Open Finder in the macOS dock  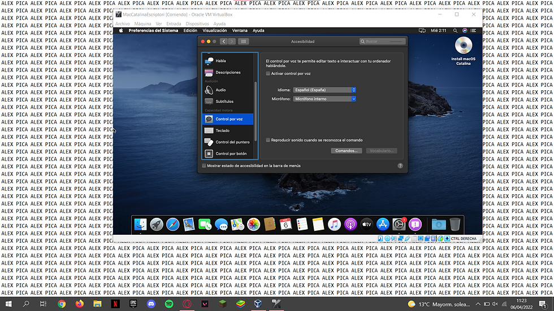click(140, 224)
